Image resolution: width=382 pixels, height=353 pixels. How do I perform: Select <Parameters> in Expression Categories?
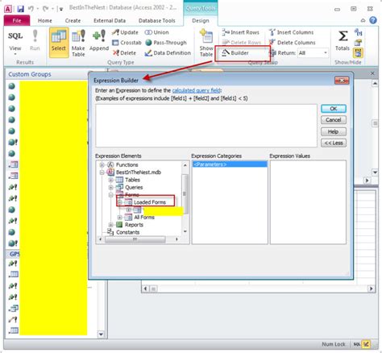[230, 164]
